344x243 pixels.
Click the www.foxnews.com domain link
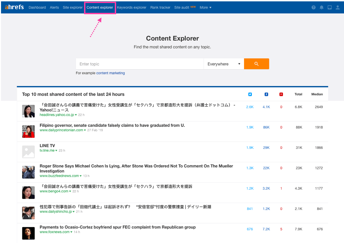(54, 232)
